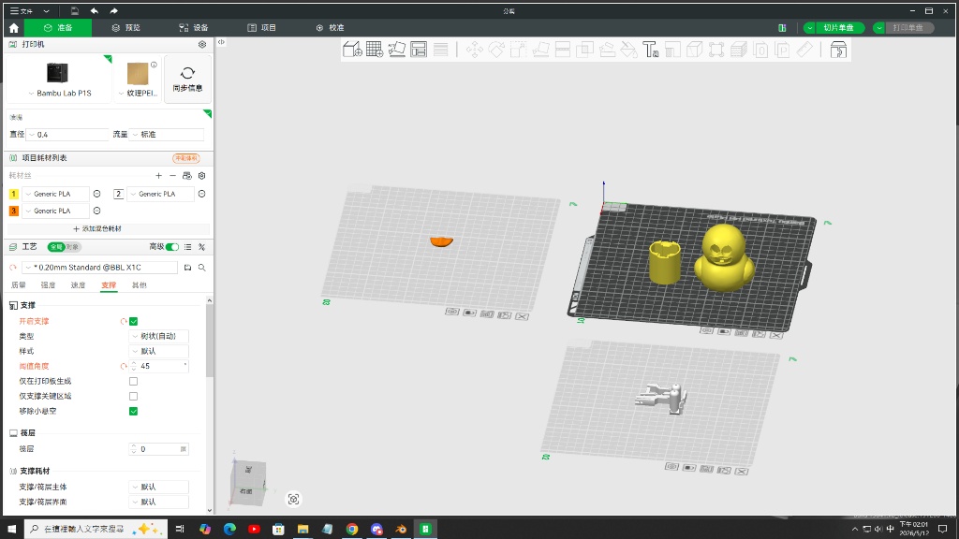This screenshot has height=539, width=959.
Task: Click the 打印单盘 print button
Action: 907,27
